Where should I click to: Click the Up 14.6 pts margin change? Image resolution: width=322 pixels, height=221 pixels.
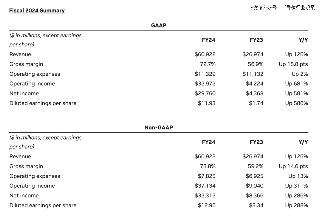293,166
